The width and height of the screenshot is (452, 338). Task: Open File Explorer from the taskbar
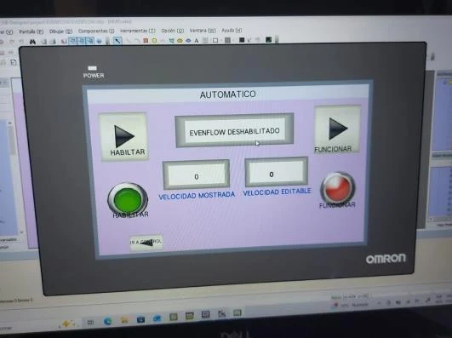(x=124, y=320)
